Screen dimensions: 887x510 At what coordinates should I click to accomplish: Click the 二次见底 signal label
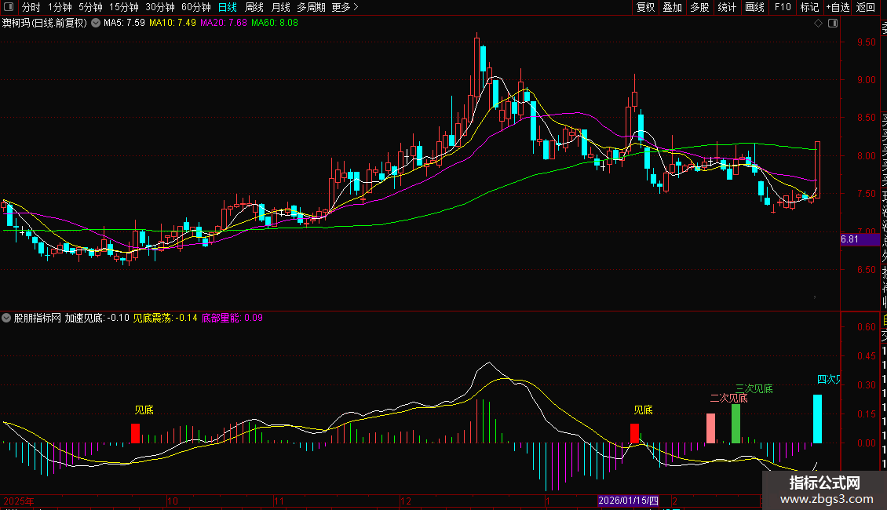(728, 398)
